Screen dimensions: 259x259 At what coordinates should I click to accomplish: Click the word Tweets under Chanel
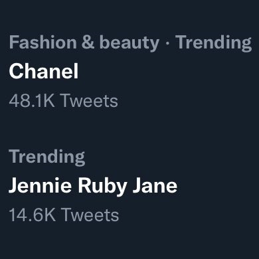pyautogui.click(x=89, y=101)
